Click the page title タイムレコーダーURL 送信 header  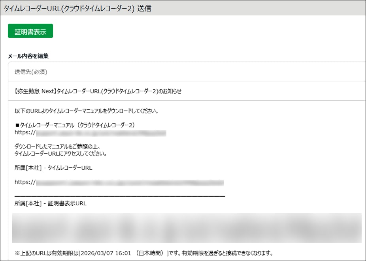77,8
